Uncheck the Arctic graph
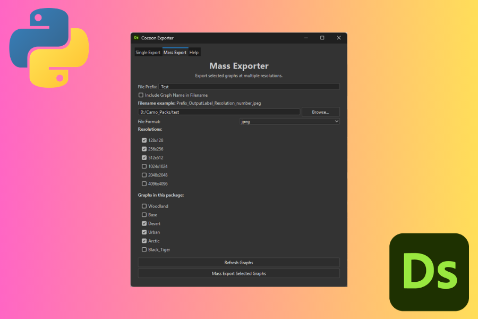478x319 pixels. (x=144, y=241)
